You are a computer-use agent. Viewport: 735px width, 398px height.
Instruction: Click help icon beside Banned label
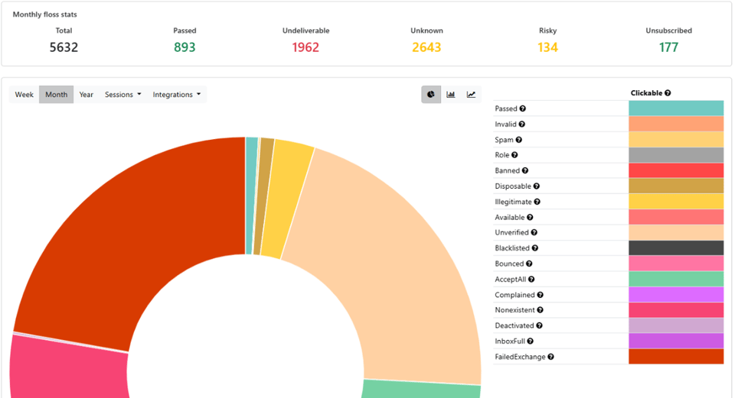coord(525,170)
